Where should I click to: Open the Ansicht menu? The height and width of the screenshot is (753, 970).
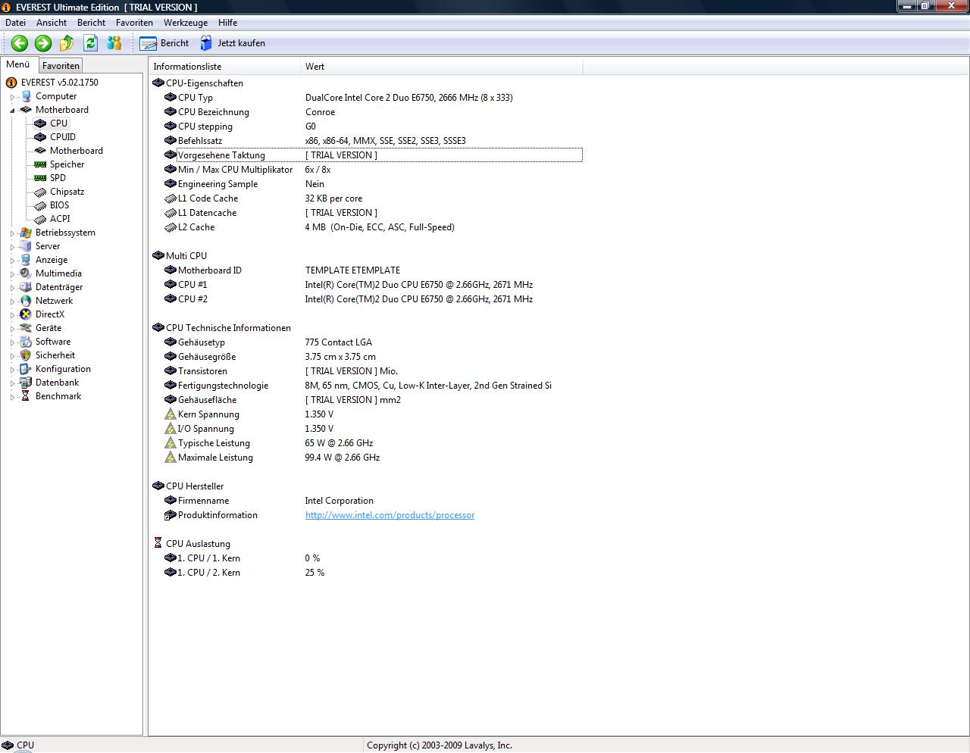52,23
